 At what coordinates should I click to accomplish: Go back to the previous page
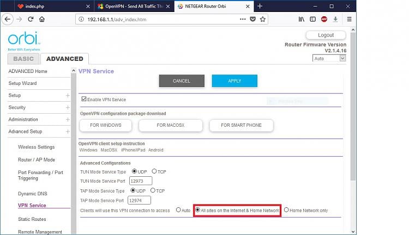tap(8, 19)
